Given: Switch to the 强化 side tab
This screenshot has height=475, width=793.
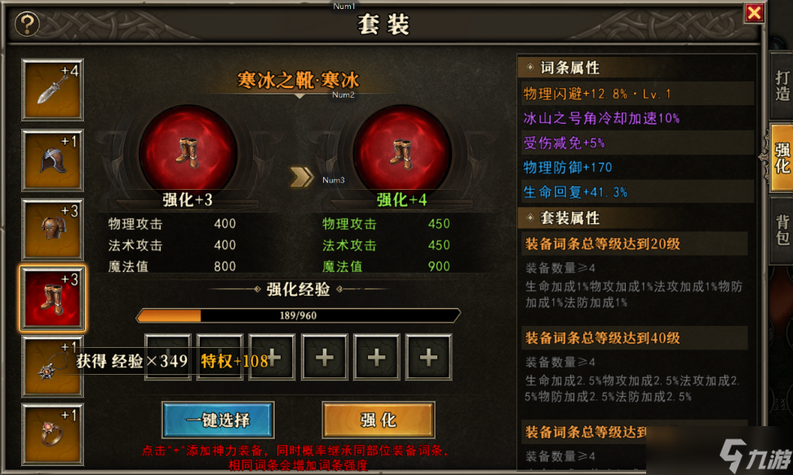Looking at the screenshot, I should tap(782, 158).
